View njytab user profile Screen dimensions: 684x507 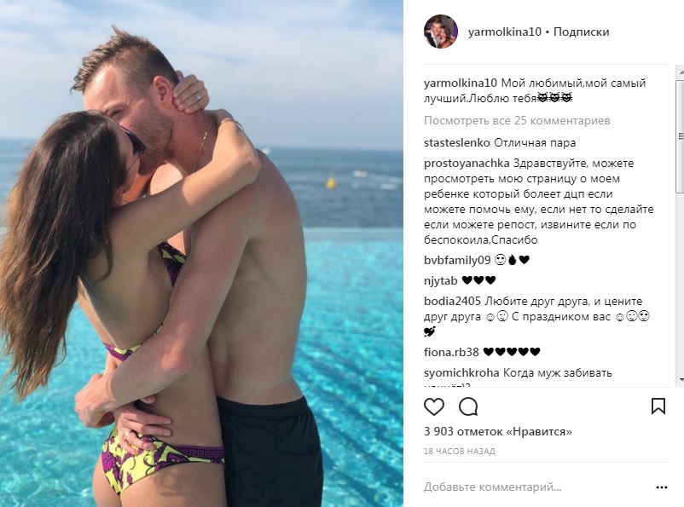(440, 280)
